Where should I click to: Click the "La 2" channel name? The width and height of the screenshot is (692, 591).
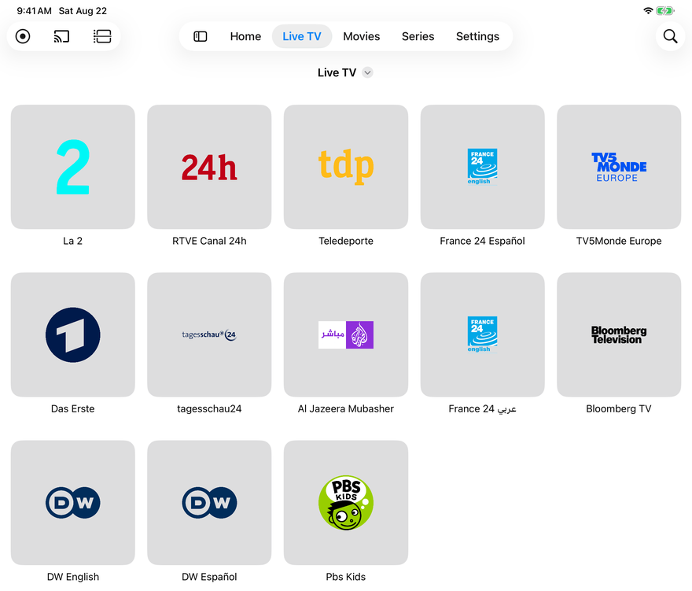(x=73, y=241)
